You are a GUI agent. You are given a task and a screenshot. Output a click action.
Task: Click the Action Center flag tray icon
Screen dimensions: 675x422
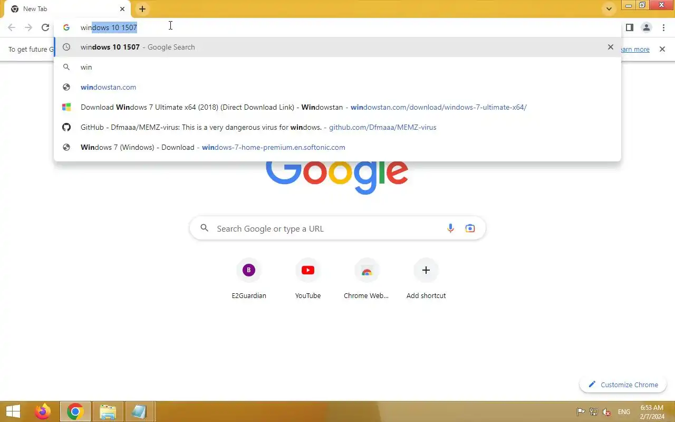(581, 412)
